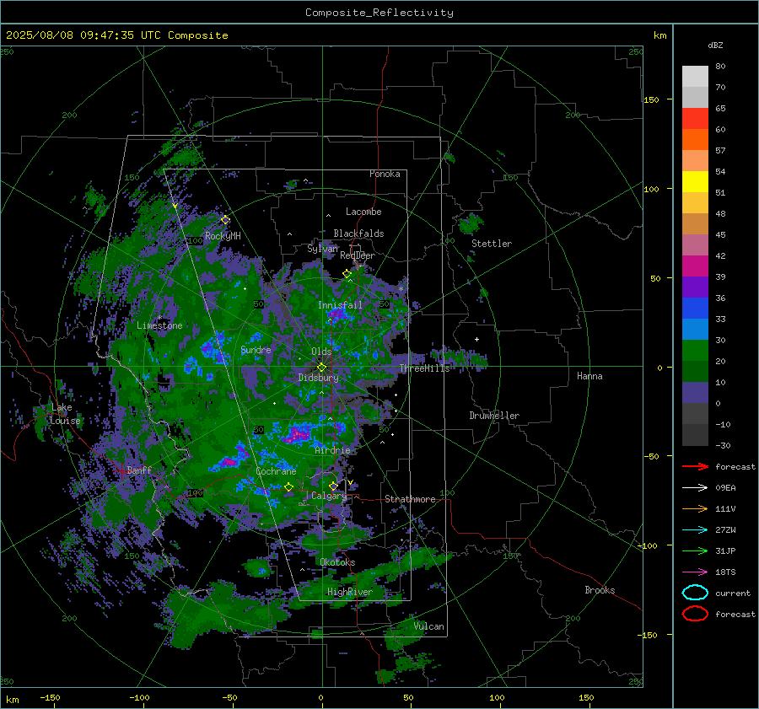This screenshot has height=709, width=759.
Task: Click the red forecast arrow in the legend
Action: (x=695, y=466)
